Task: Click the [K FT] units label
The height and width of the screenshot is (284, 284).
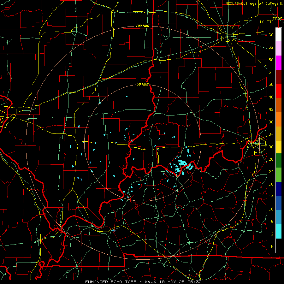Action: click(x=267, y=22)
